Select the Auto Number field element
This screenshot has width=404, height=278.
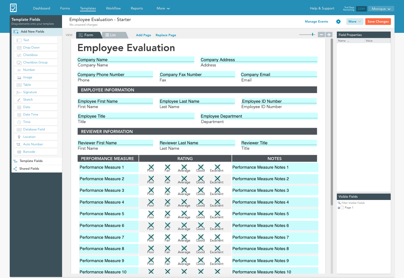click(36, 144)
